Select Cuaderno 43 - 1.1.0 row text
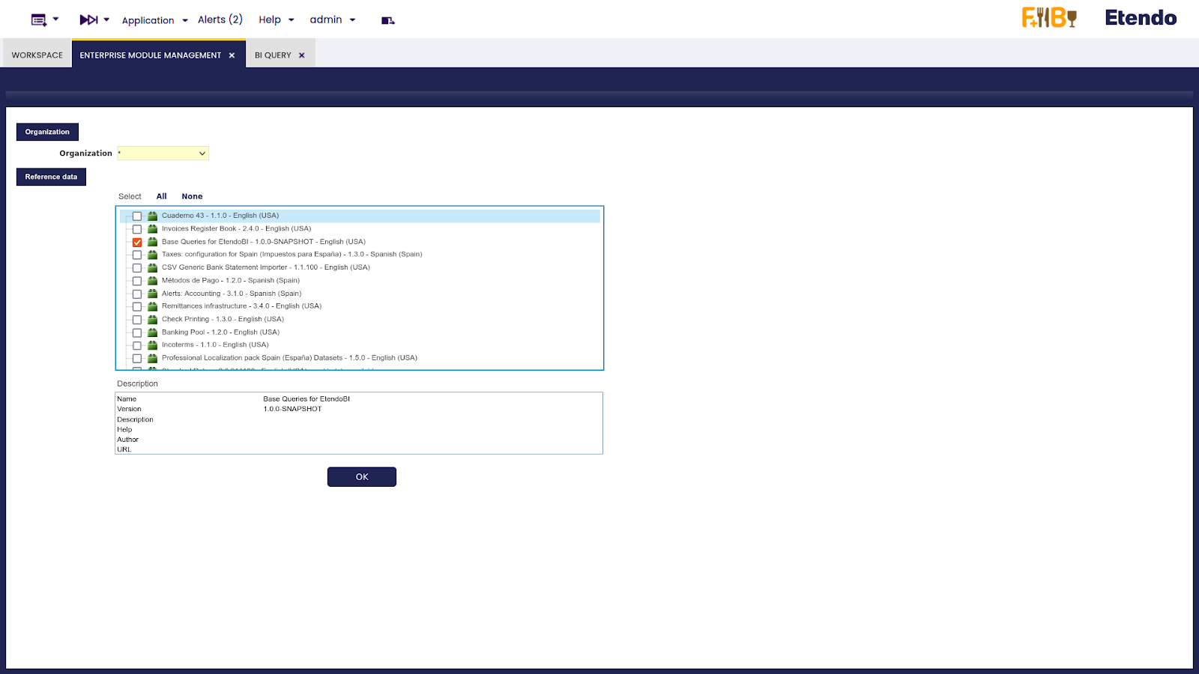 [220, 216]
